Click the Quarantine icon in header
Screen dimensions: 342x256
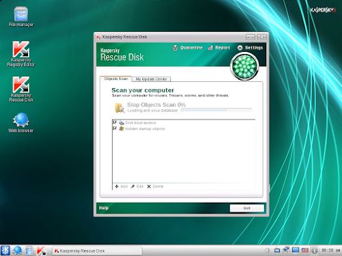tap(175, 48)
